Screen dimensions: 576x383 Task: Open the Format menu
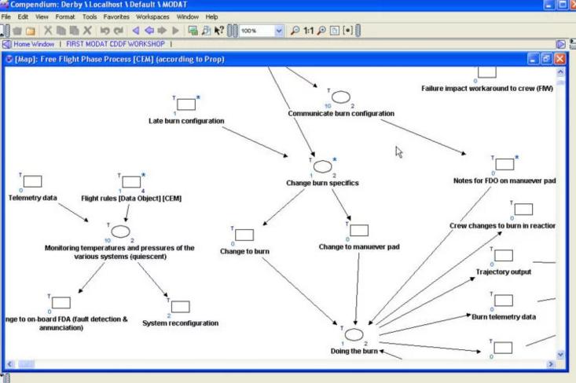click(x=64, y=16)
